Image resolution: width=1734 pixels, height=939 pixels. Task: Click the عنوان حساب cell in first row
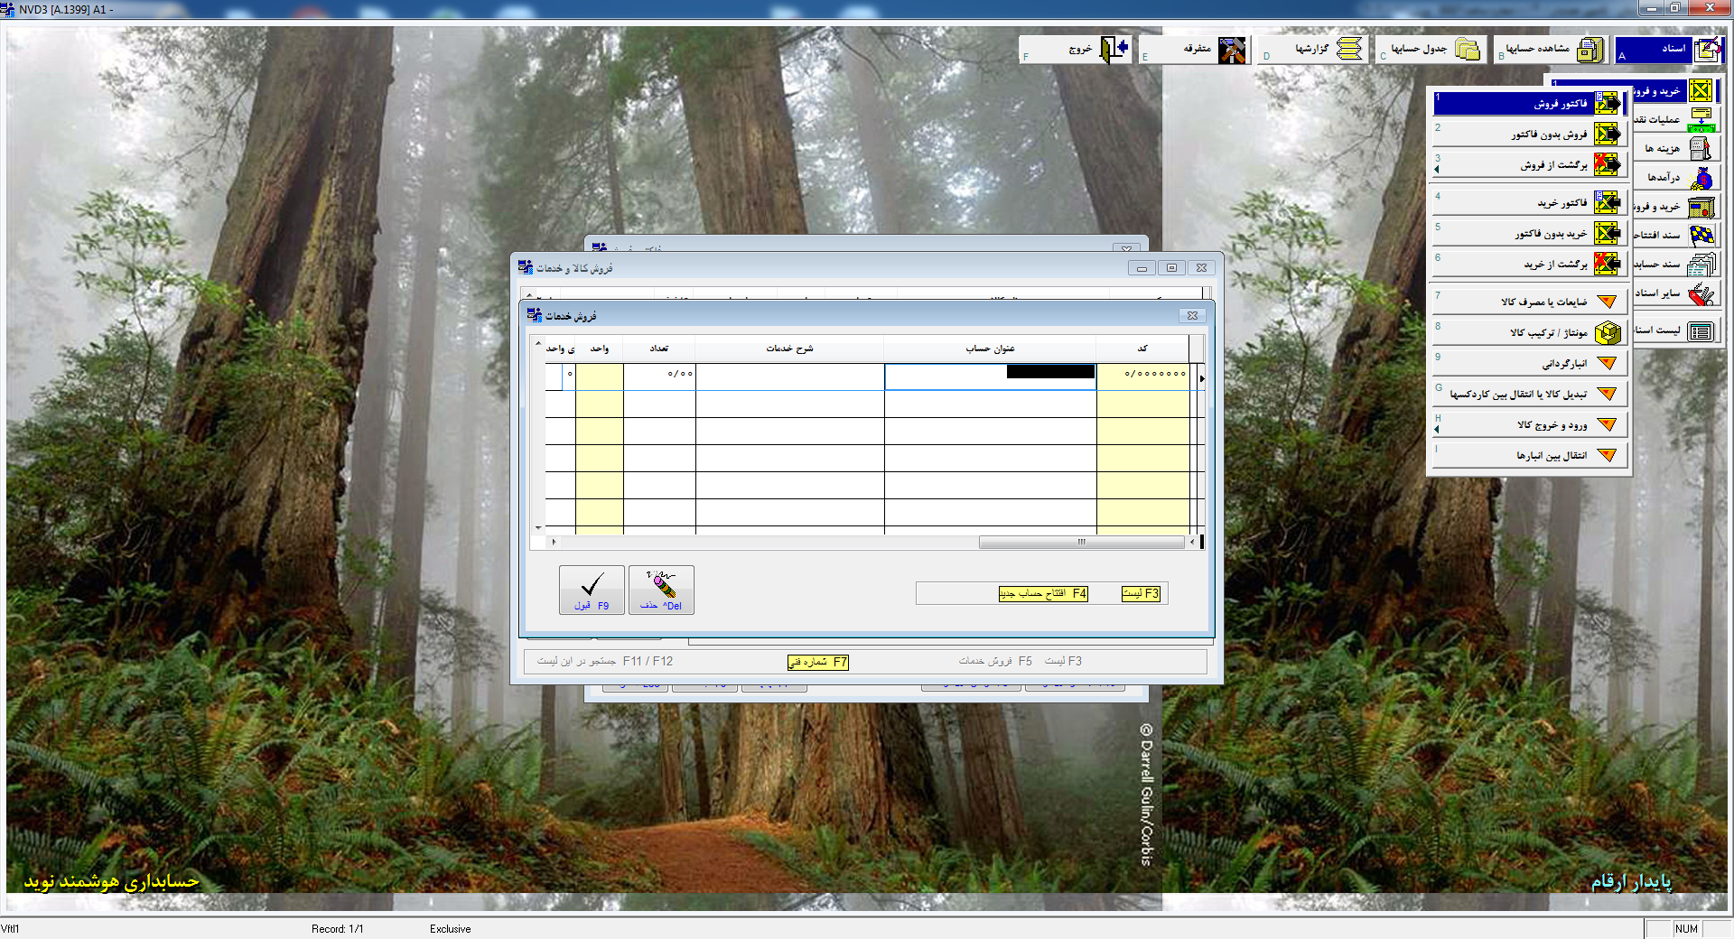click(991, 377)
